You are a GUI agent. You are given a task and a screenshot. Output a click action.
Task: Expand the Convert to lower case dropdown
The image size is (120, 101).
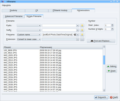click(29, 39)
